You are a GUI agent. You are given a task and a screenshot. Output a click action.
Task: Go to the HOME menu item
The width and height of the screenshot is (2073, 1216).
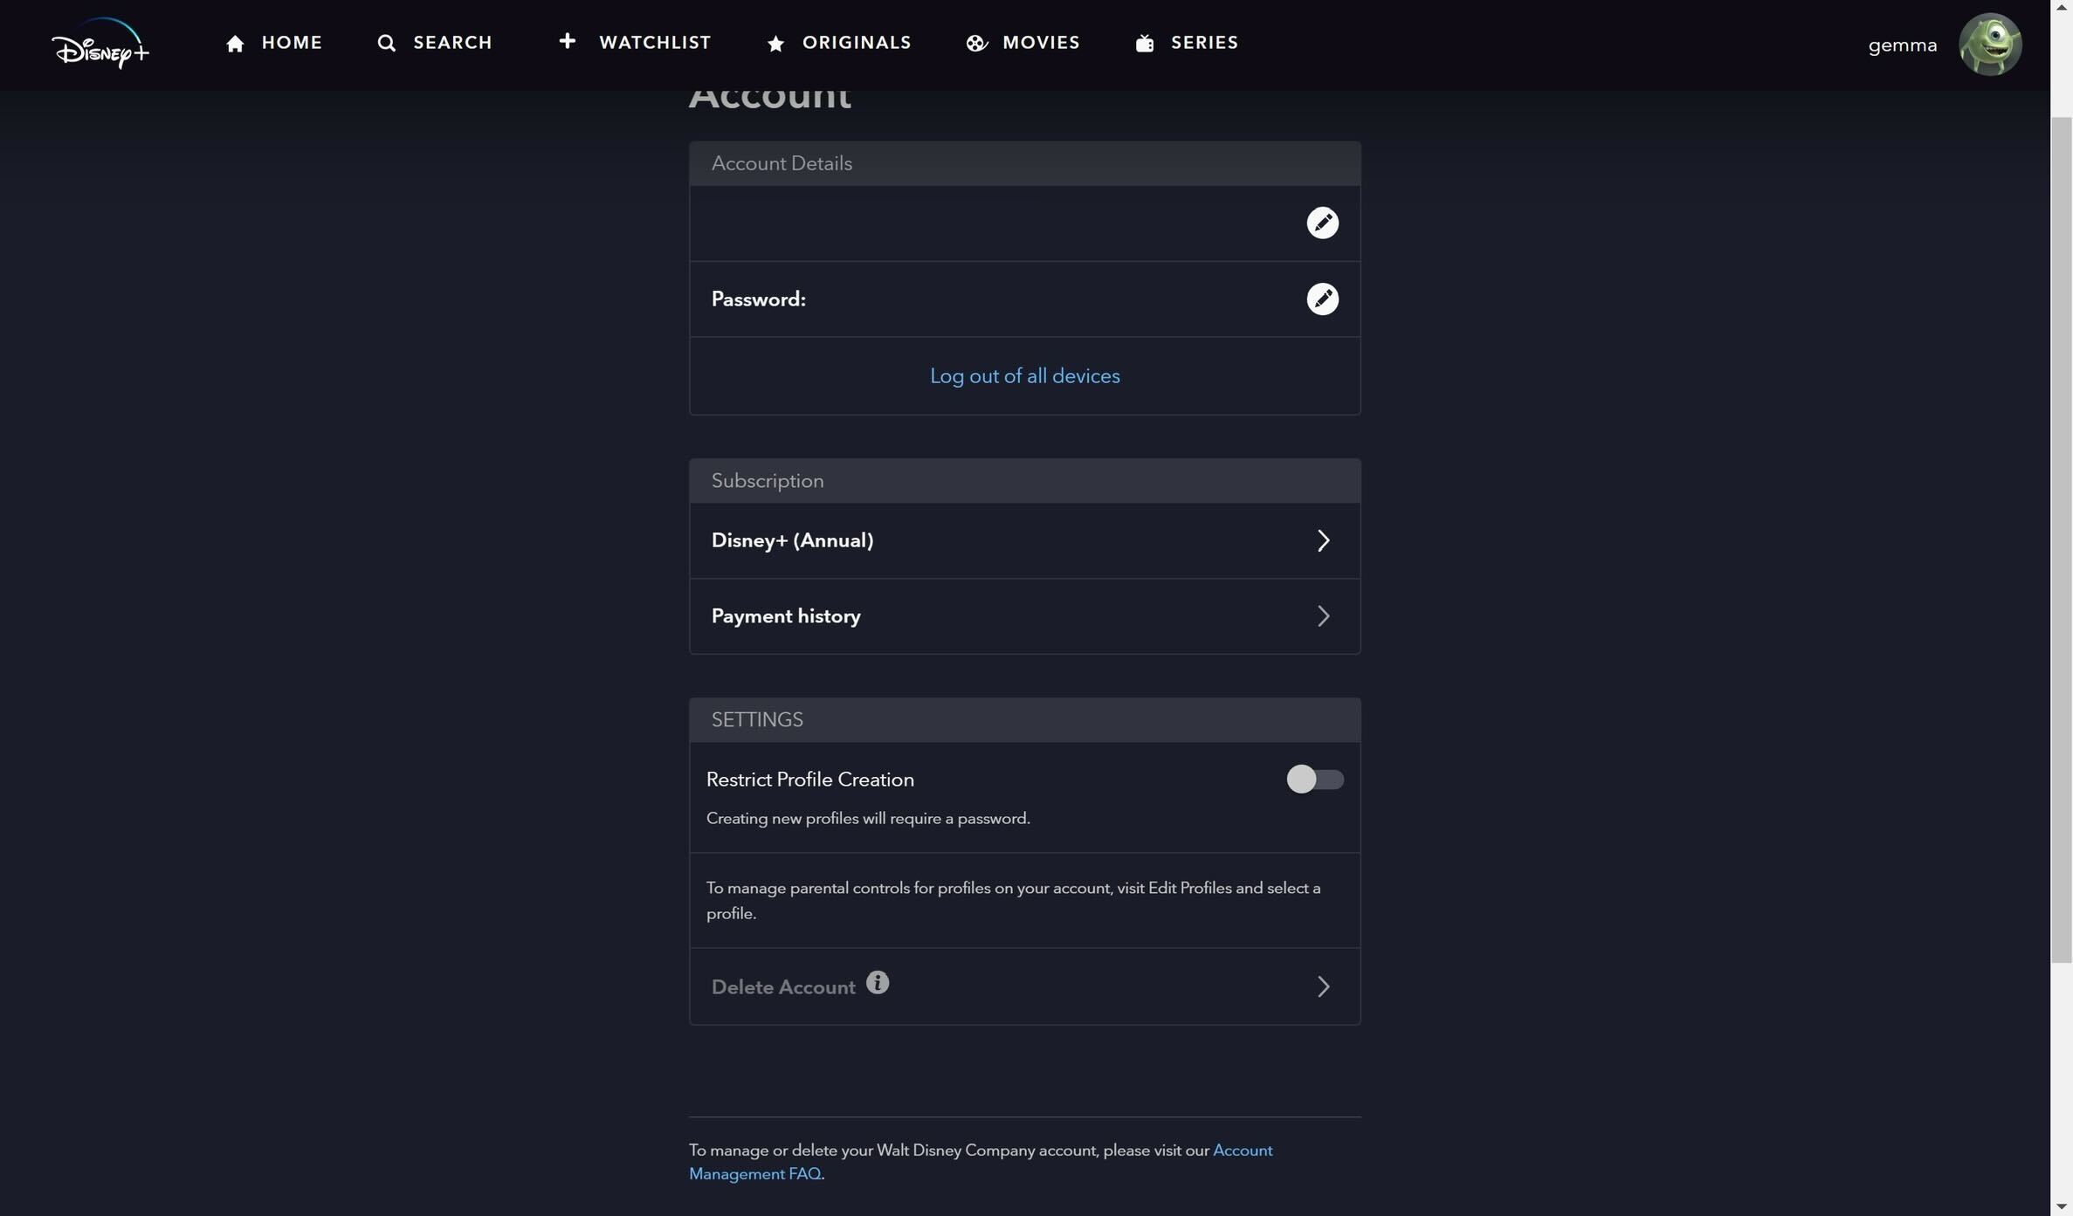[292, 43]
